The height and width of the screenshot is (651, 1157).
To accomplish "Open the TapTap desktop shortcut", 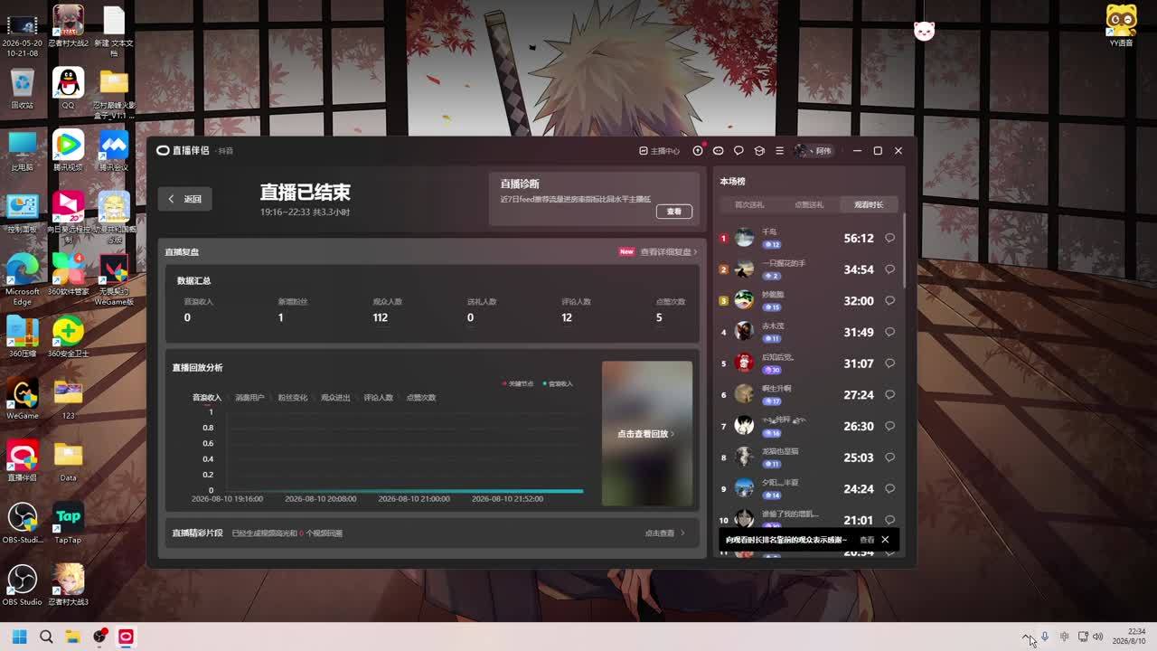I will click(68, 523).
